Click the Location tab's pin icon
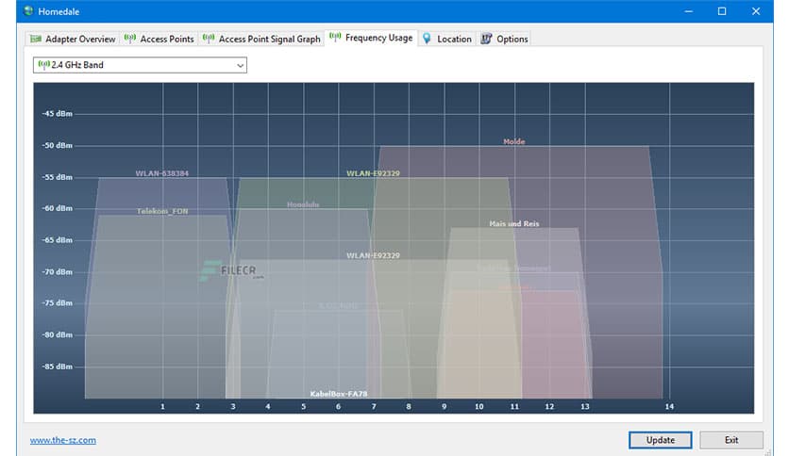The width and height of the screenshot is (789, 456). (x=428, y=39)
